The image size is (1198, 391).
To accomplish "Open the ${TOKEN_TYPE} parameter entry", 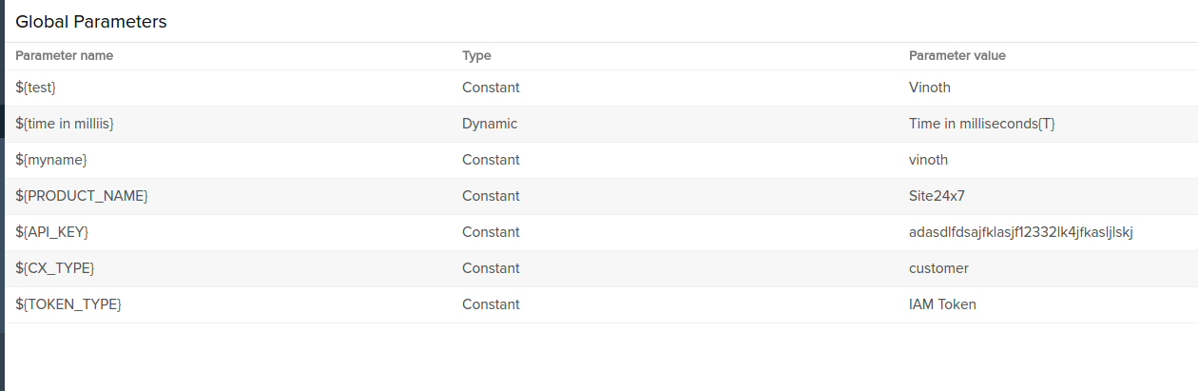I will 68,304.
